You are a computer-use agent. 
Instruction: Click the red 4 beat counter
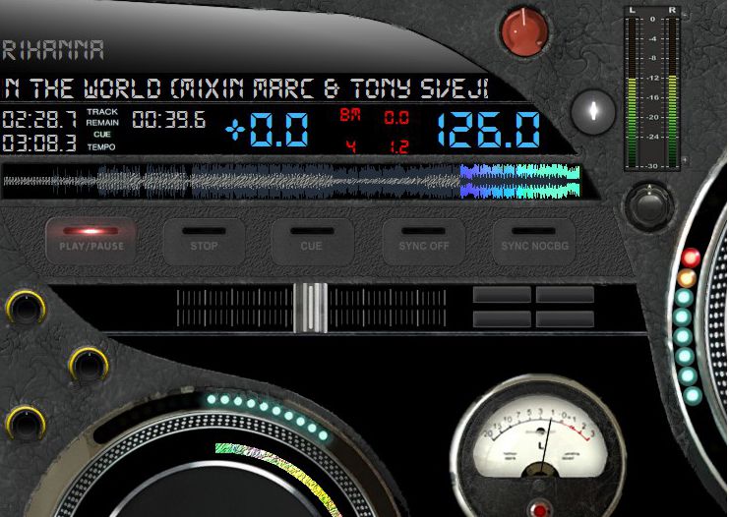[350, 146]
